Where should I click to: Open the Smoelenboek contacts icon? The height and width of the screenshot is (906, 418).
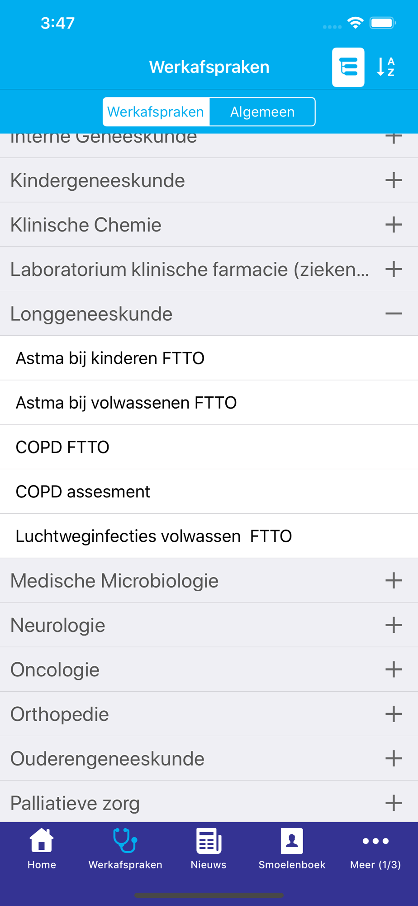point(292,841)
